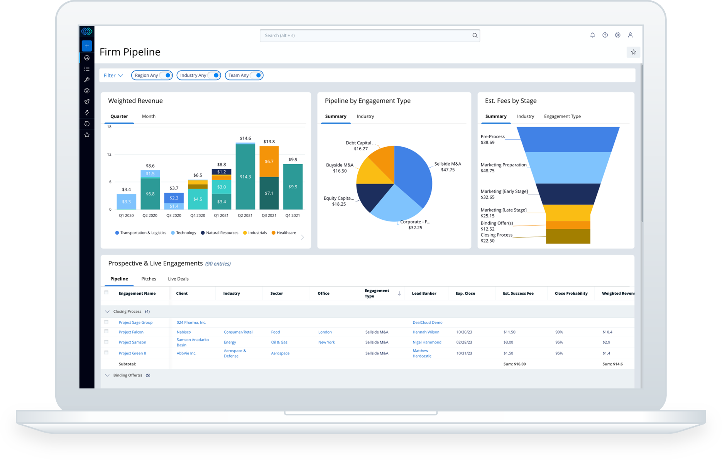
Task: Expand the Binding Offer(s) group
Action: pyautogui.click(x=107, y=375)
